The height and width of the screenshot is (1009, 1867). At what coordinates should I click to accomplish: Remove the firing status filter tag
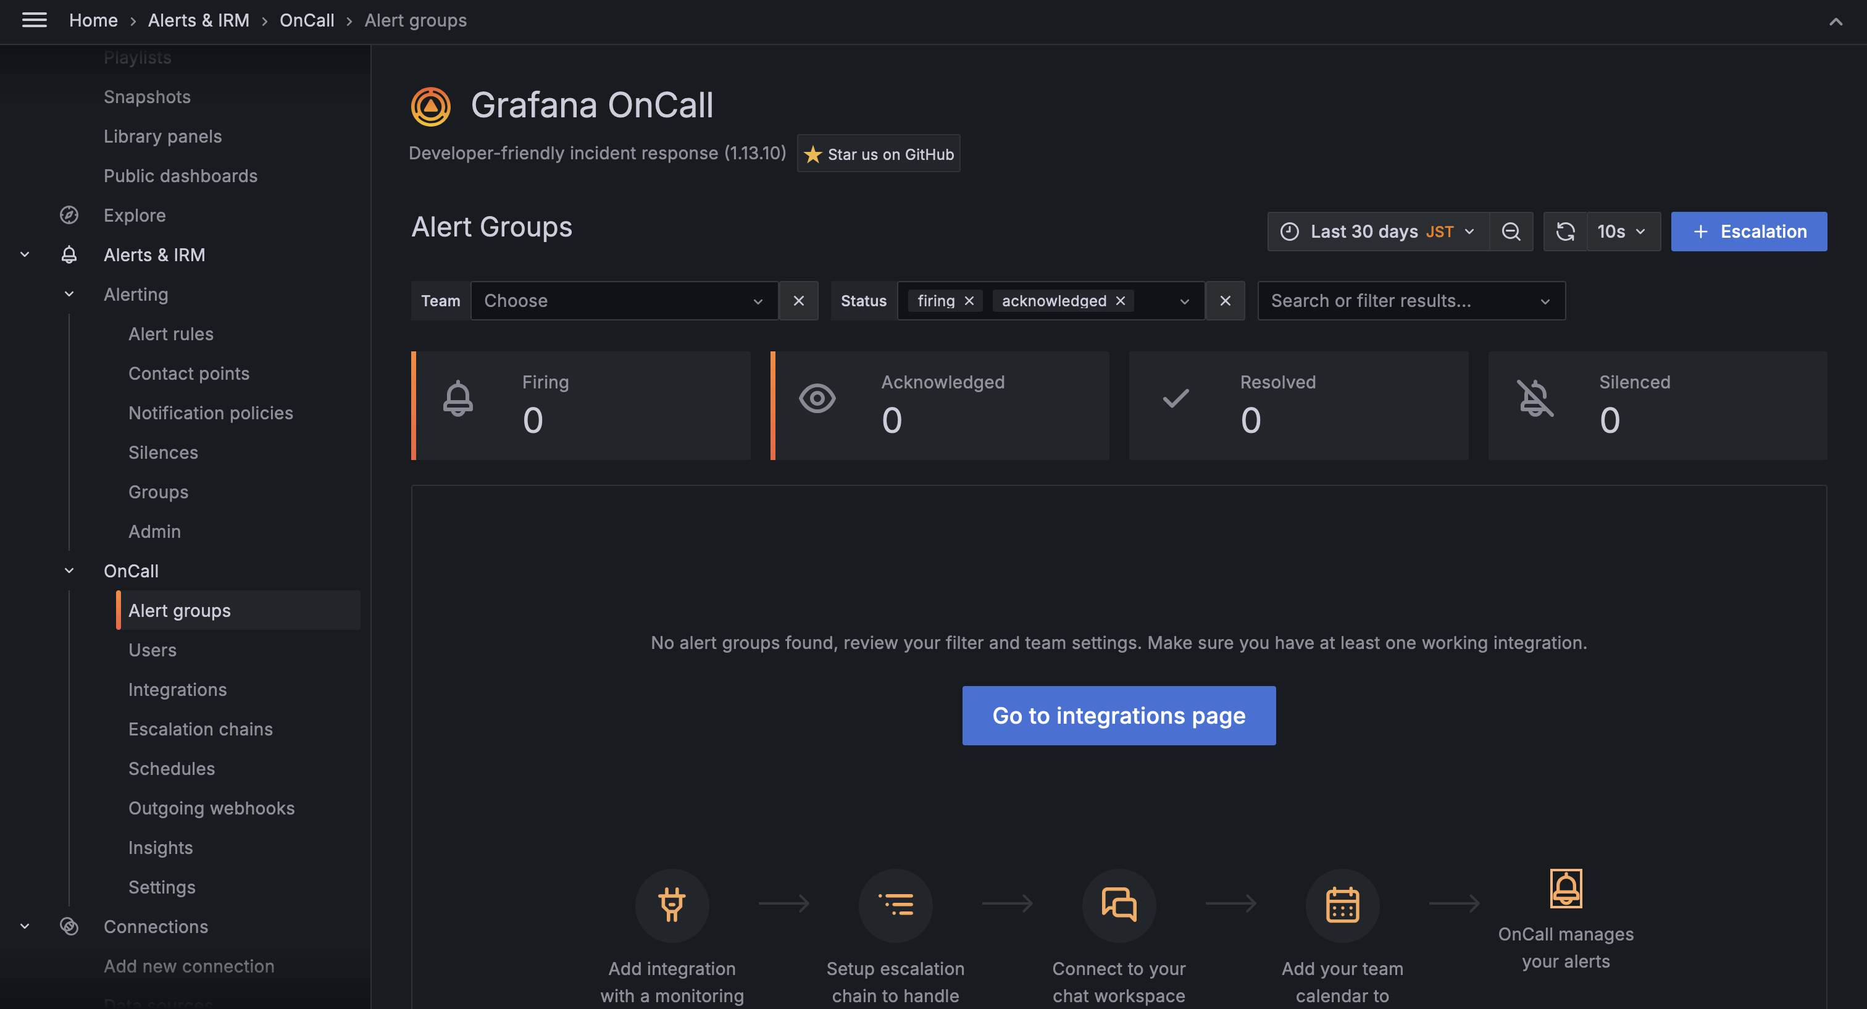tap(969, 301)
